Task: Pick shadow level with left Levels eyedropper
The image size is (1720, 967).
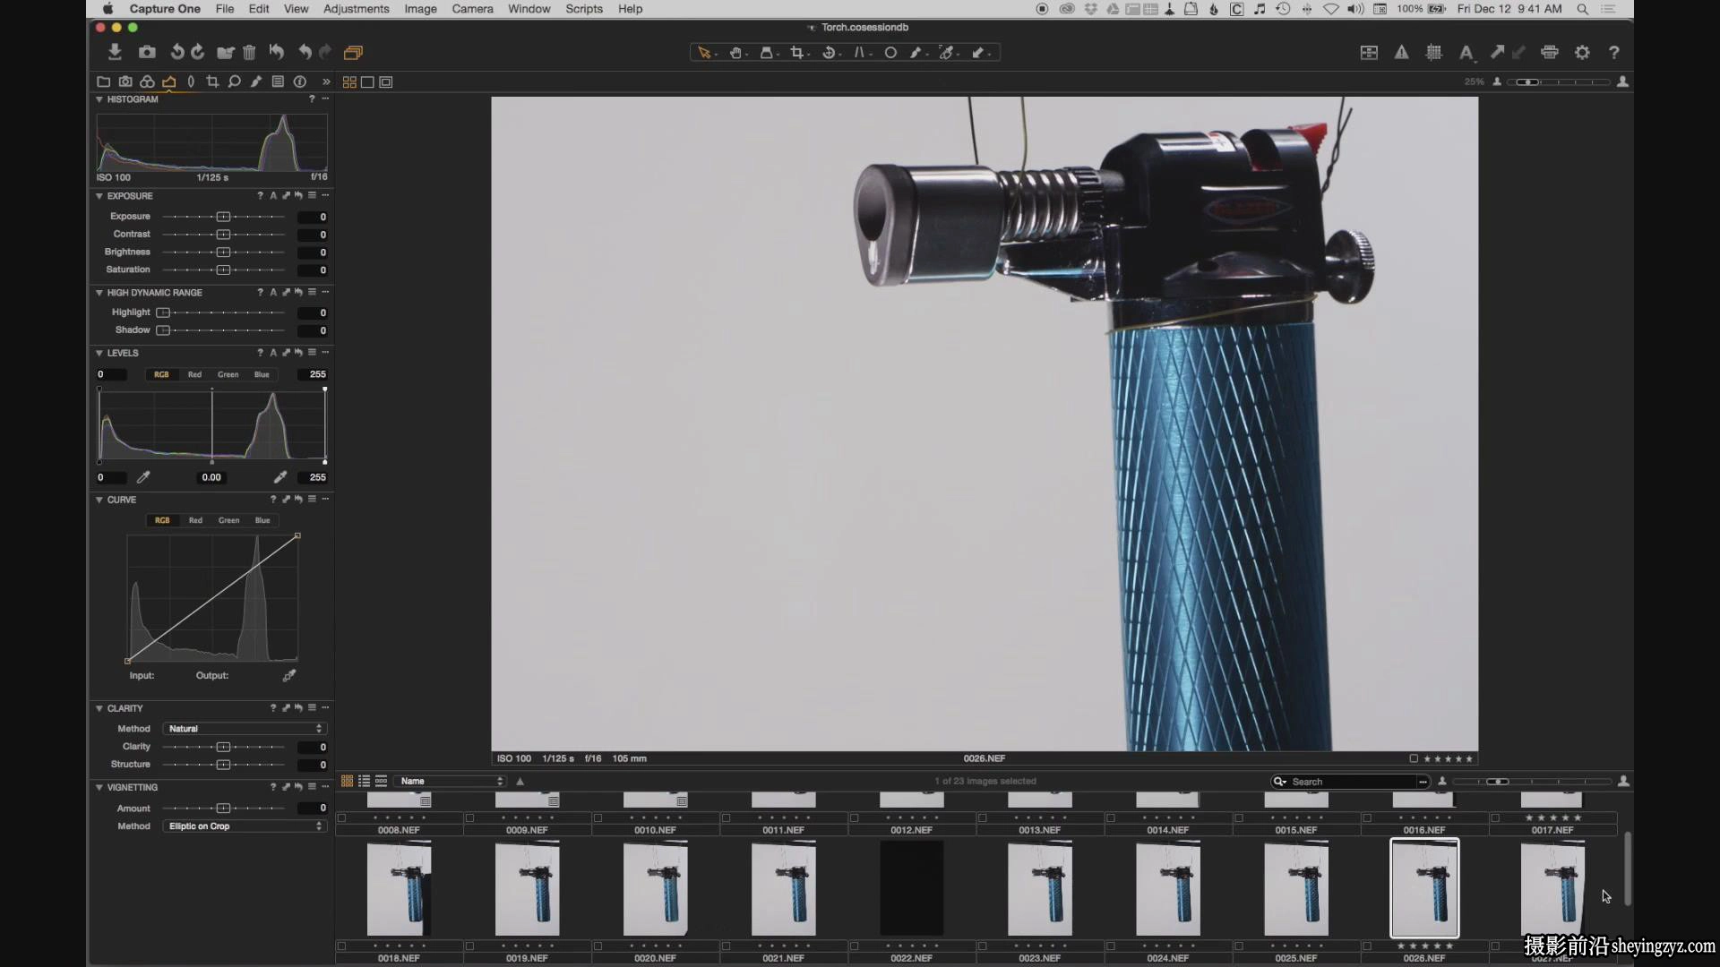Action: [x=143, y=477]
